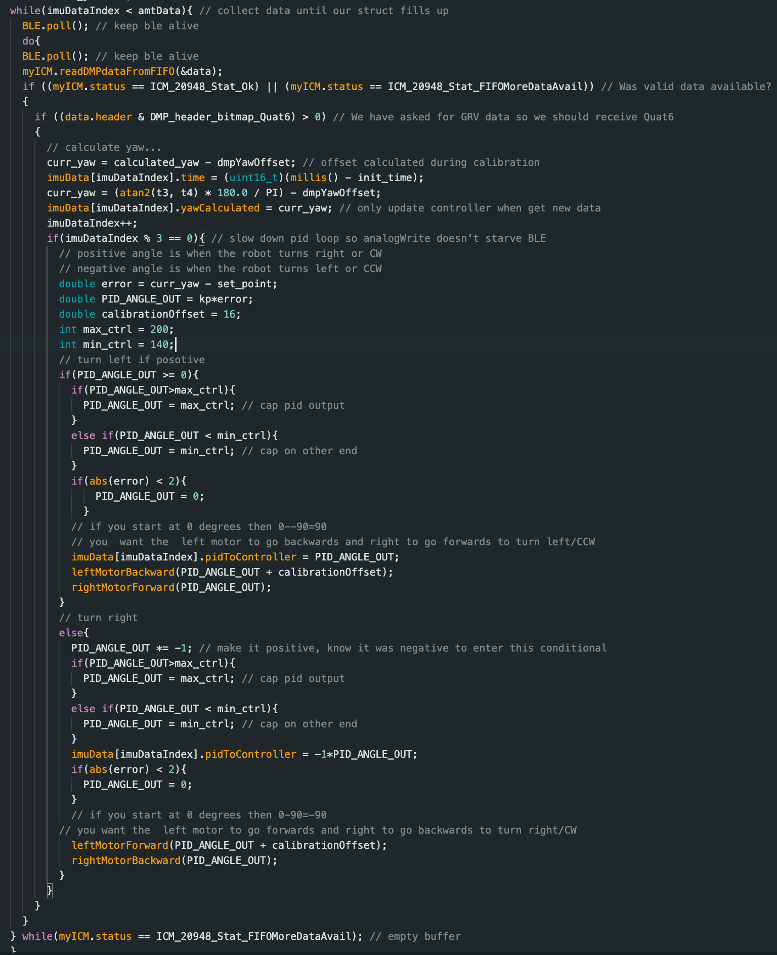Click the '// empty buffer' comment
777x955 pixels.
(x=415, y=936)
